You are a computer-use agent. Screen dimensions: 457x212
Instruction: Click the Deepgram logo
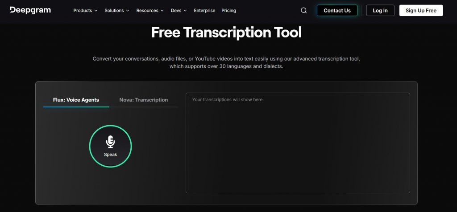30,10
